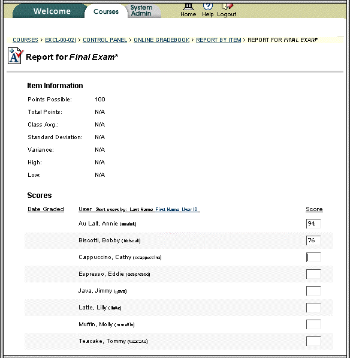Click score box for Lilly Latte
This screenshot has height=358, width=350.
pyautogui.click(x=313, y=308)
